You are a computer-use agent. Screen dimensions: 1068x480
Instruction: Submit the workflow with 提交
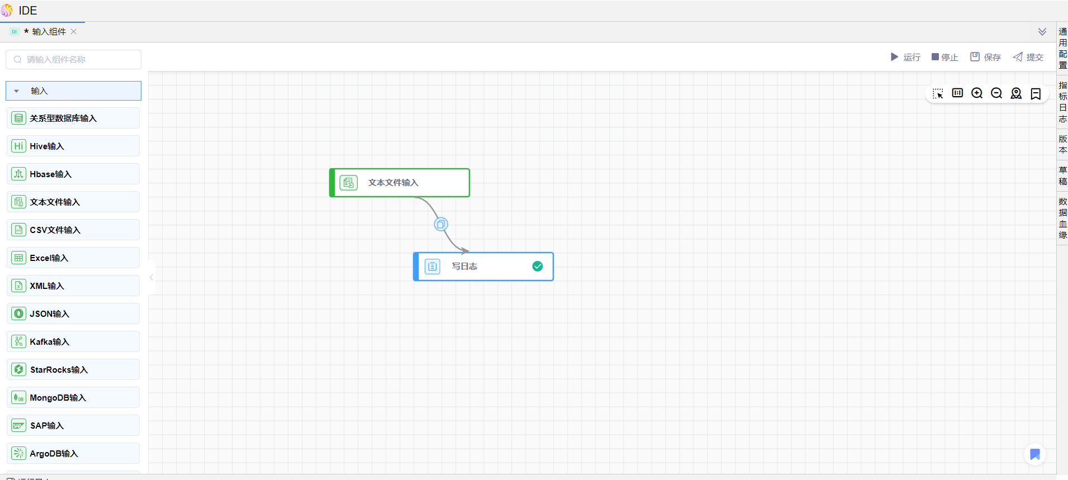tap(1028, 57)
